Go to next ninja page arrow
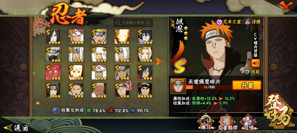Viewport: 297px width, 133px height. (x=159, y=61)
